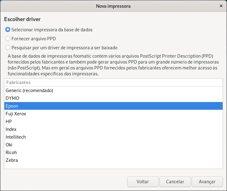Select HP manufacturer row
This screenshot has height=191, width=227.
pyautogui.click(x=113, y=122)
